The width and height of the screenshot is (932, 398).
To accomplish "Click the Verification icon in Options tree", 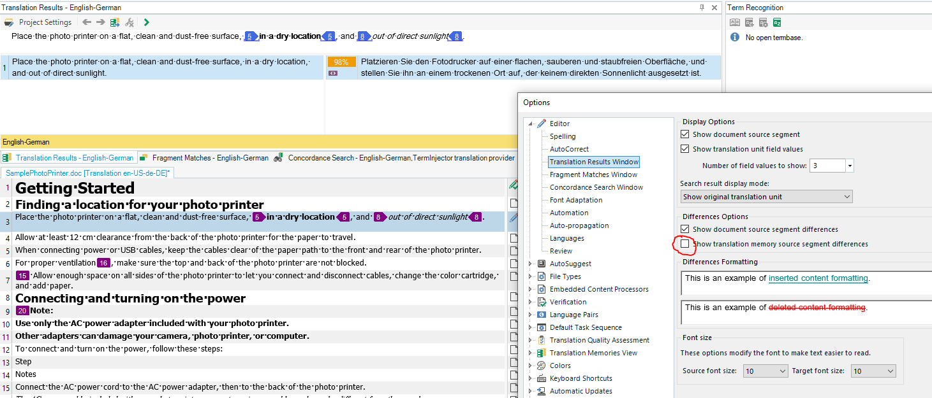I will tap(542, 302).
